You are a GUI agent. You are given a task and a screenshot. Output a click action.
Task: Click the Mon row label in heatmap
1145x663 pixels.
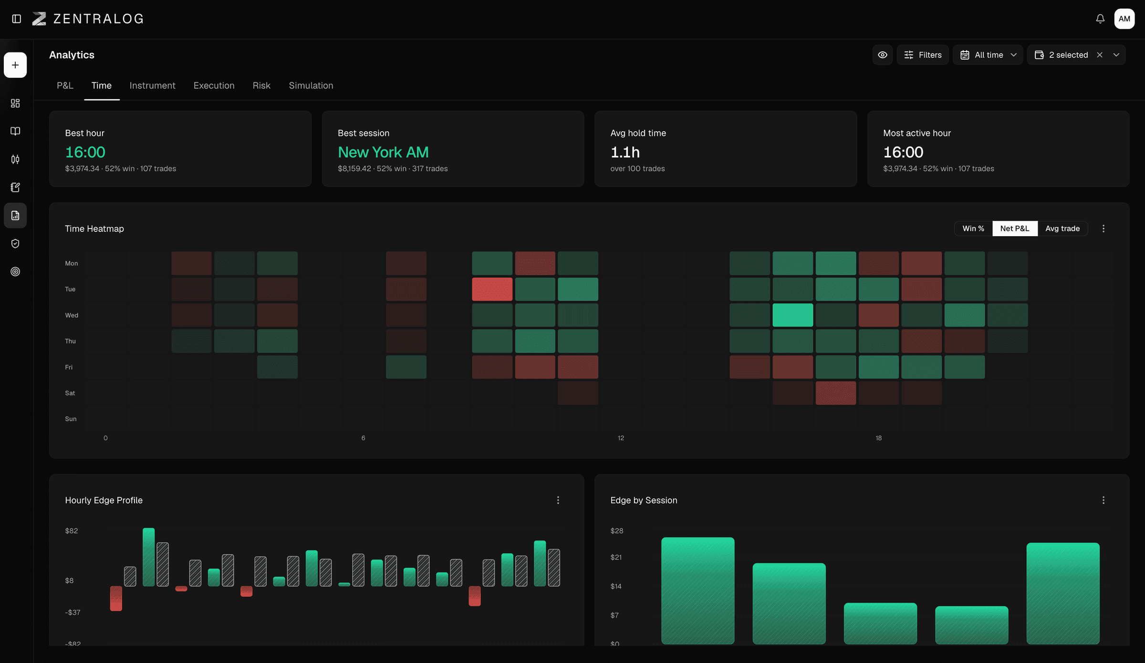[x=72, y=263]
